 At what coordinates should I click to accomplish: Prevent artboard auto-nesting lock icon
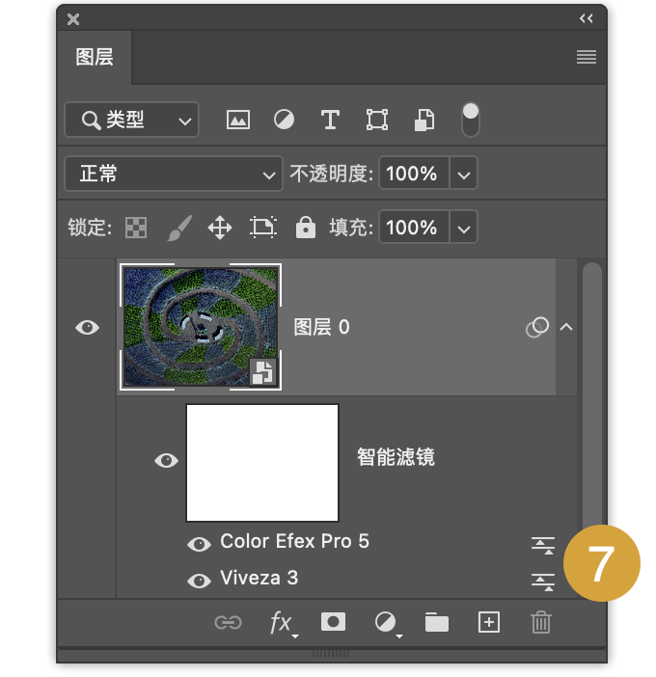pos(263,227)
